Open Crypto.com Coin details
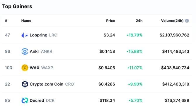This screenshot has height=106, width=196. pos(52,84)
